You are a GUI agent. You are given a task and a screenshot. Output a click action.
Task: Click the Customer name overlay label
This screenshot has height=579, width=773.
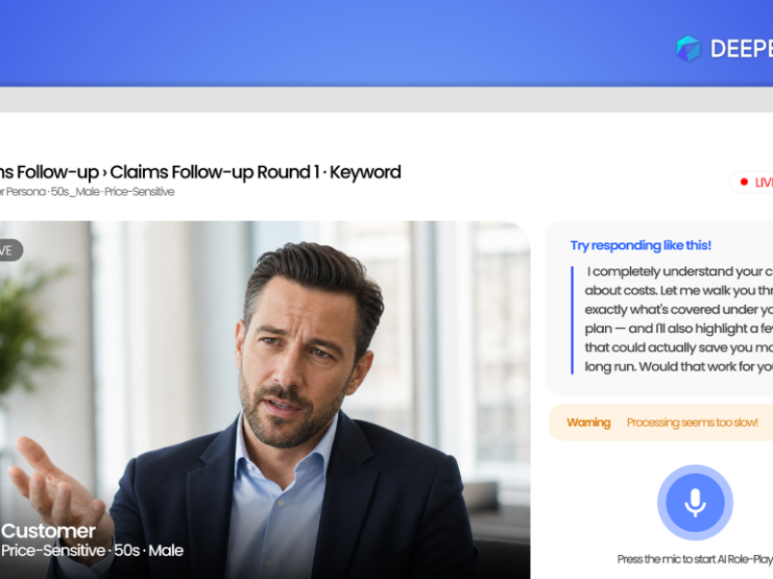tap(48, 531)
